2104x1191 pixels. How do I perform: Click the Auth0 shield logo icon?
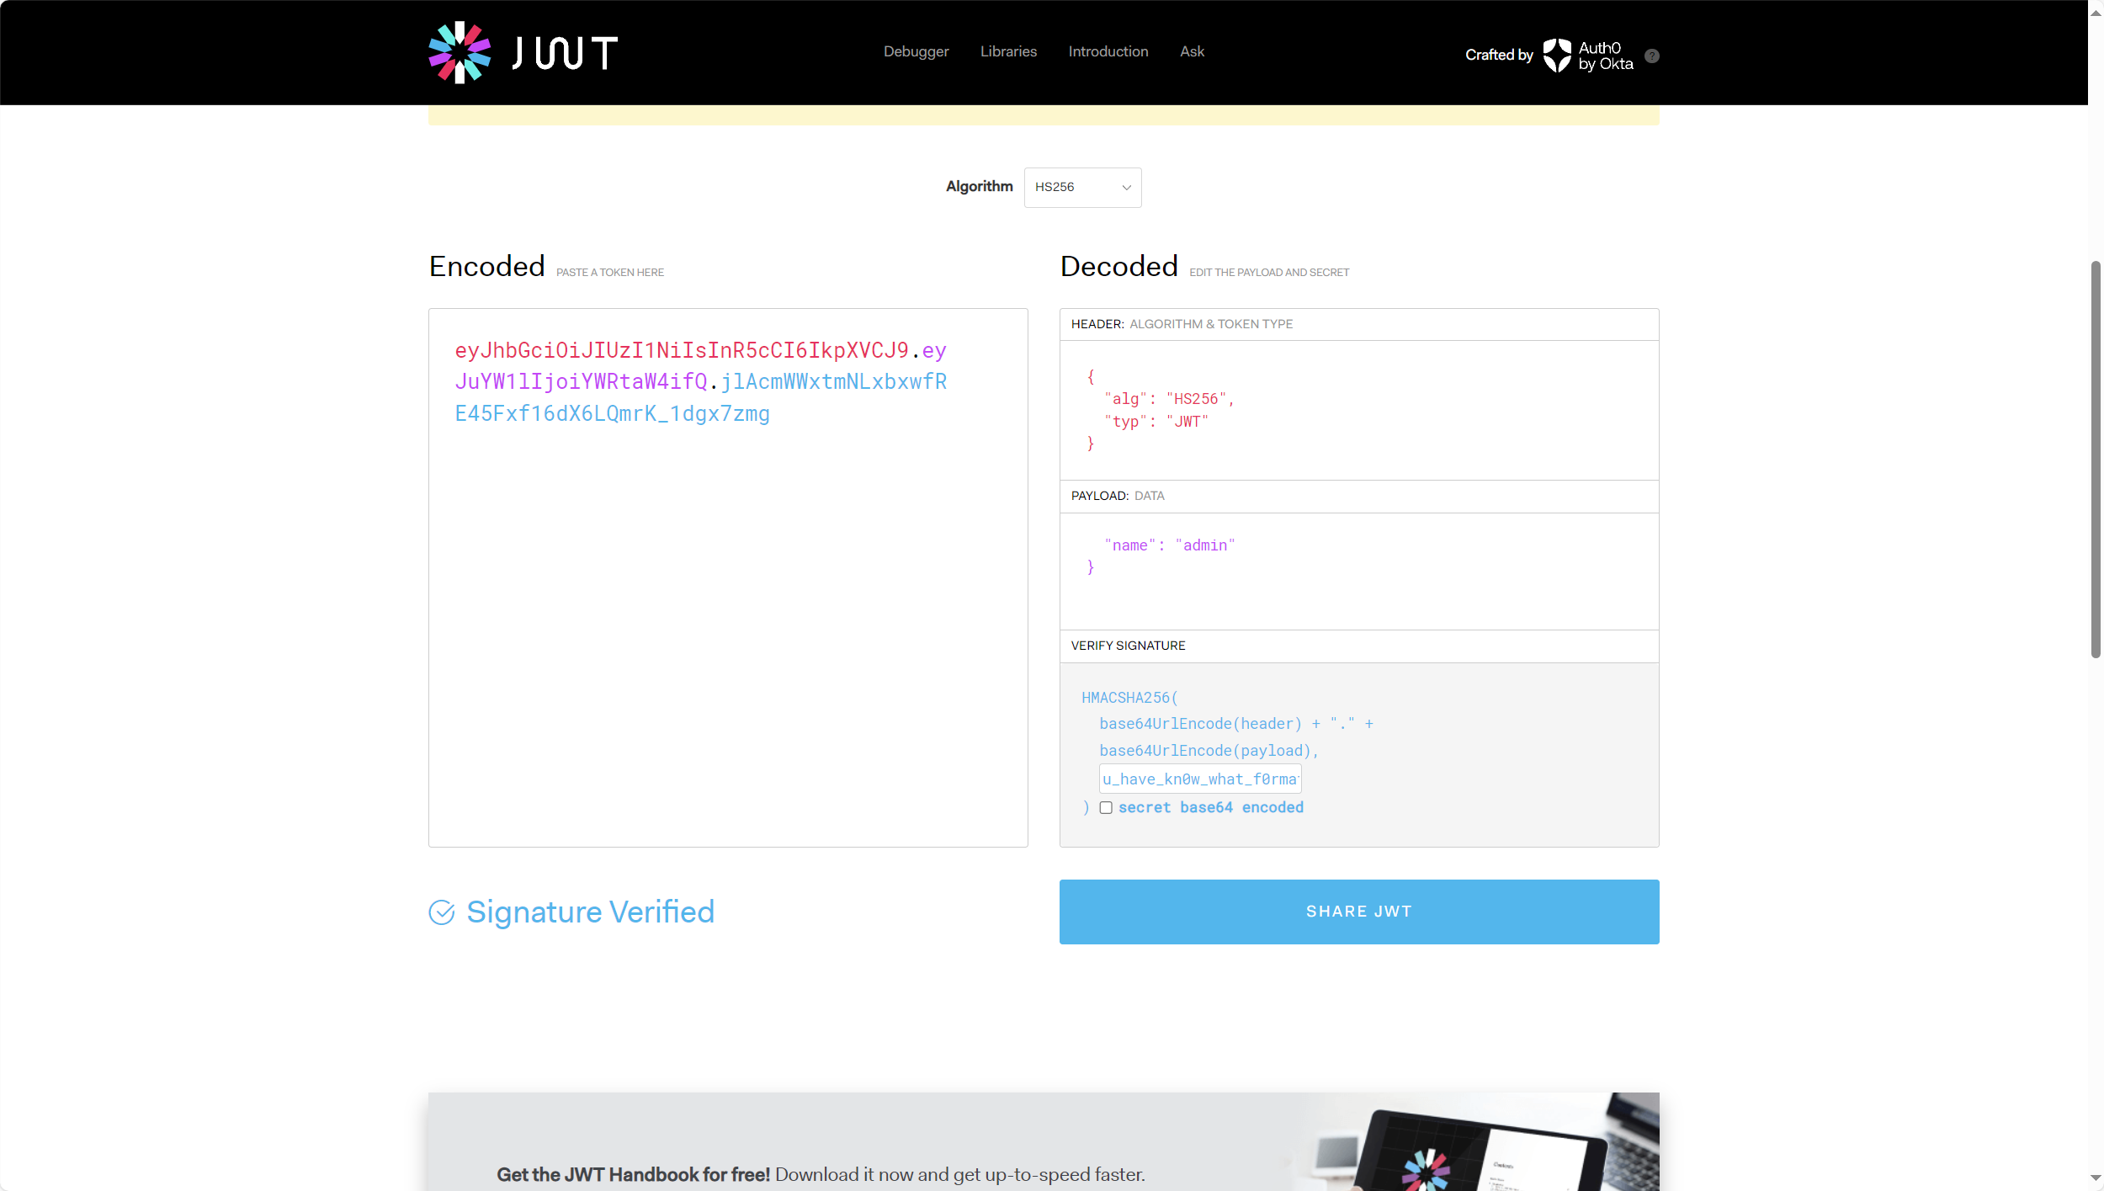1556,56
